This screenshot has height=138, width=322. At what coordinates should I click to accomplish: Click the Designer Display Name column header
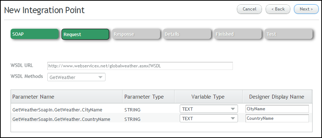(x=277, y=96)
